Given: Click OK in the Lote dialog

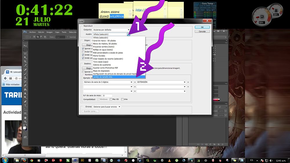Looking at the screenshot, I should click(x=202, y=27).
